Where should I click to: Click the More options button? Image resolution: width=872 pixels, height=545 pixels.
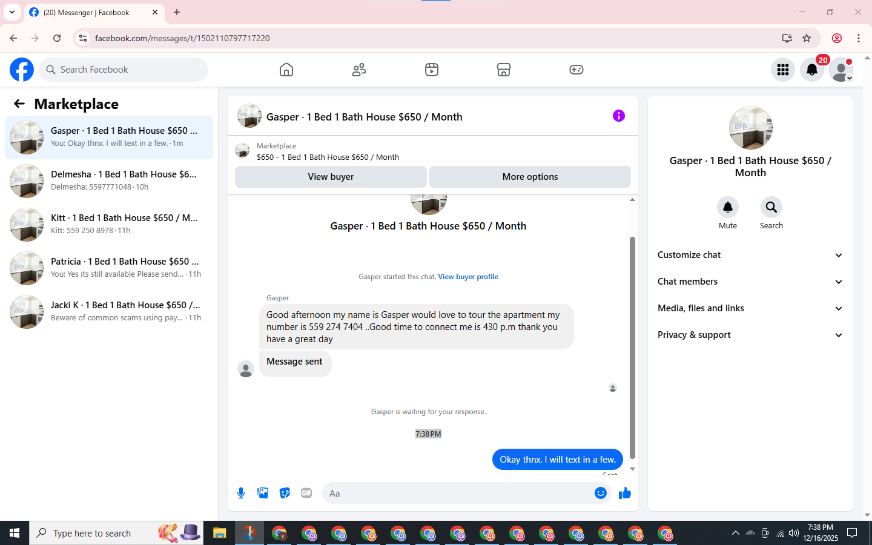(x=530, y=177)
